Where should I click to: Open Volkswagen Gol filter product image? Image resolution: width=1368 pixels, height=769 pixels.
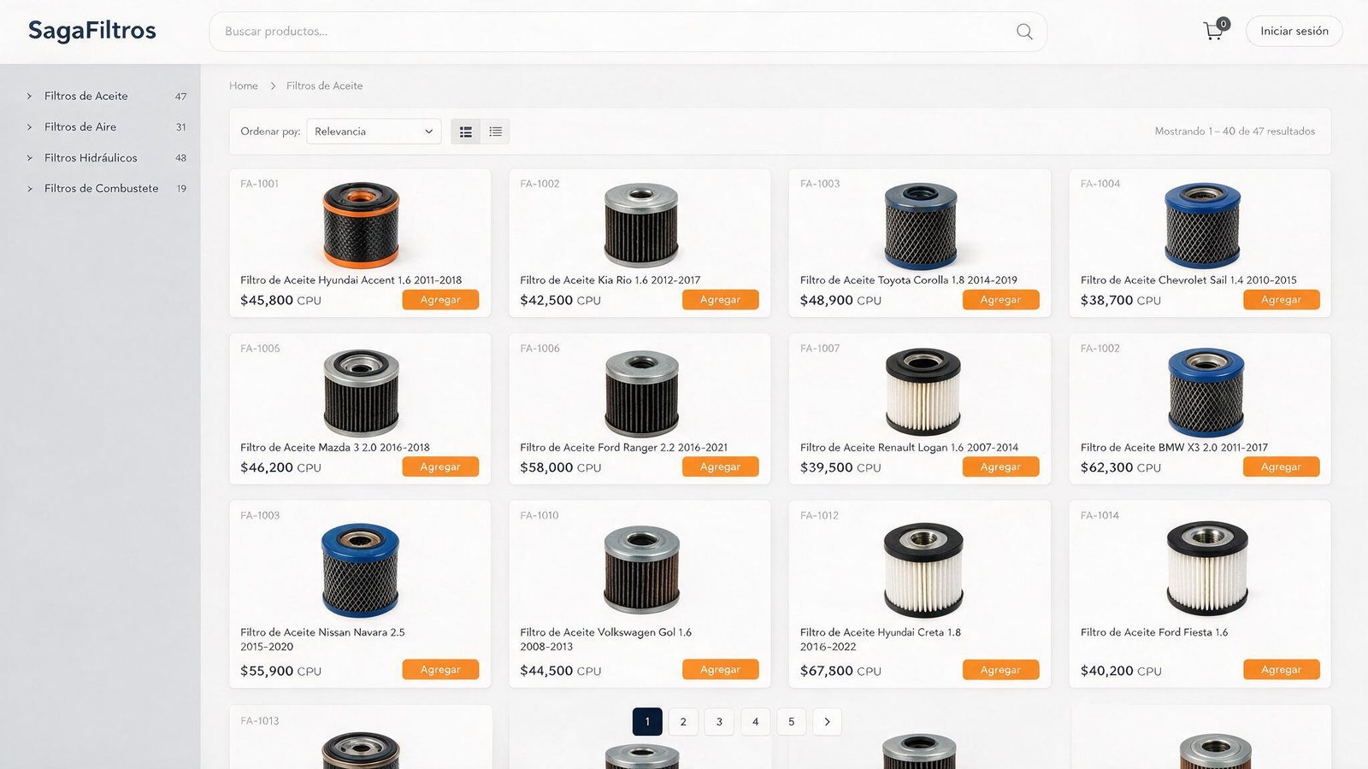[641, 570]
